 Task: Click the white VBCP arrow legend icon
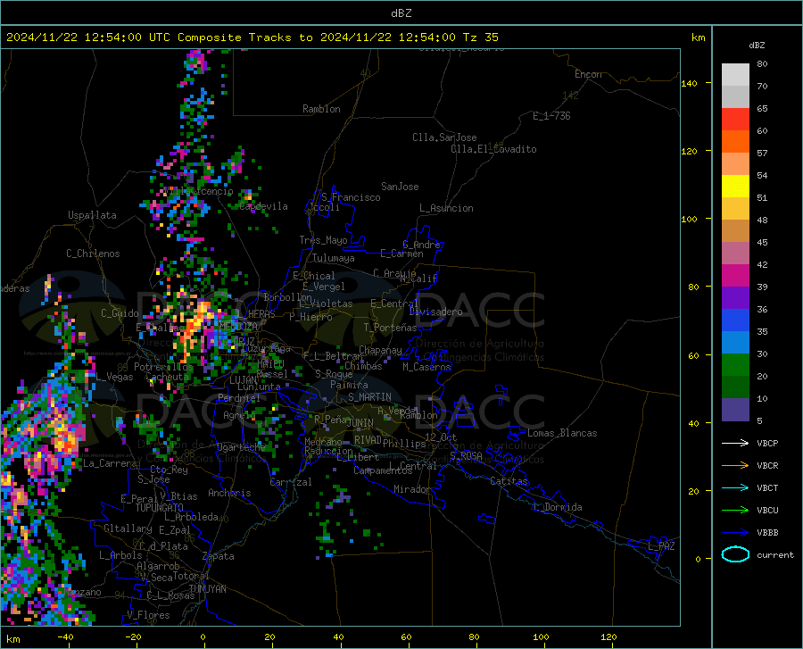click(x=735, y=443)
